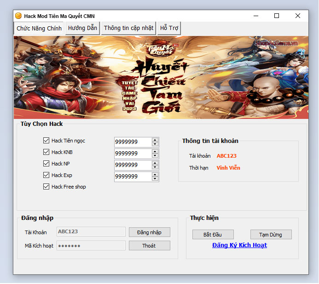Switch to the Chức Năng Chính tab
319x284 pixels.
click(39, 28)
